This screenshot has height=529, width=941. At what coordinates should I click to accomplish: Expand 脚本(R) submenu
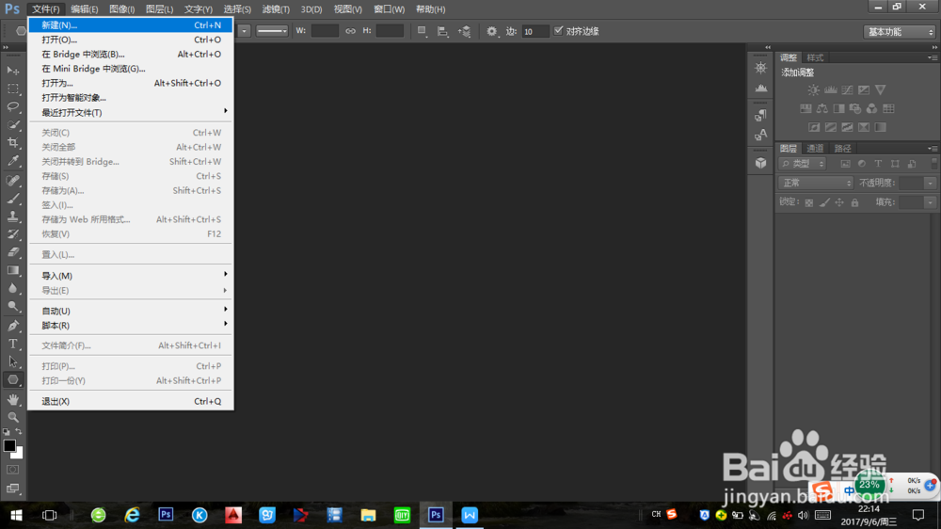point(131,326)
